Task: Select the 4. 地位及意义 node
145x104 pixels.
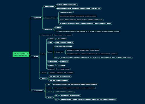Action: [49, 97]
